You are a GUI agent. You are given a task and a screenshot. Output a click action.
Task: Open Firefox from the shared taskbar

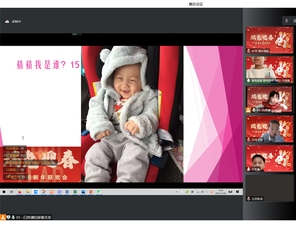(x=19, y=192)
